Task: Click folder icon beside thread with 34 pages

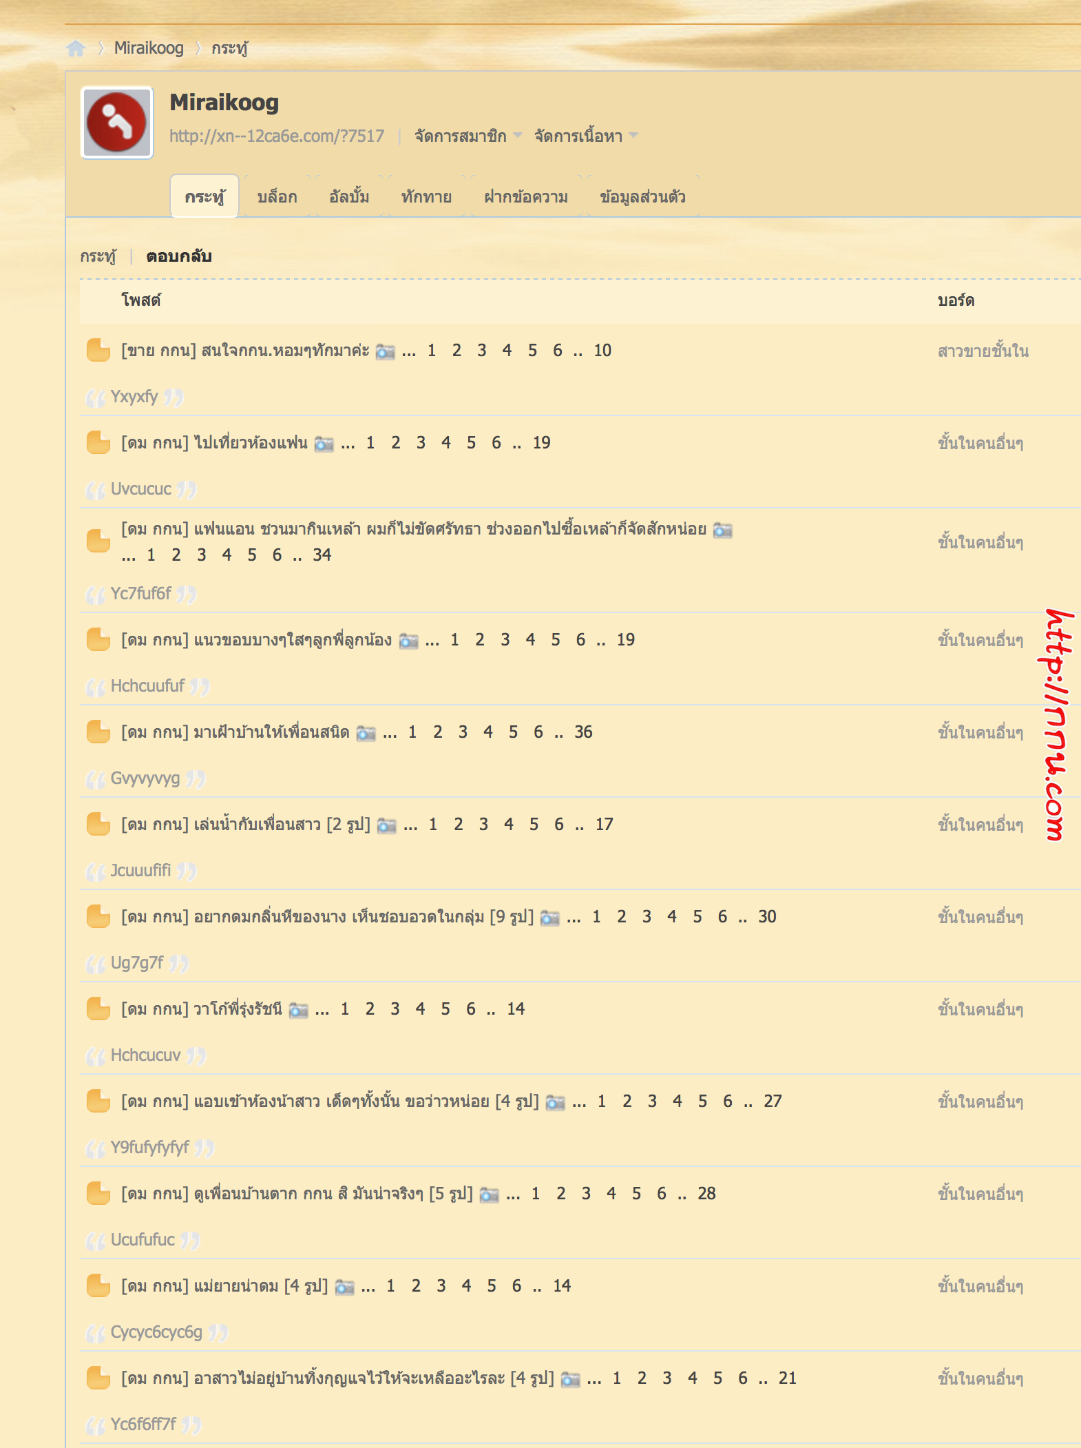Action: point(98,541)
